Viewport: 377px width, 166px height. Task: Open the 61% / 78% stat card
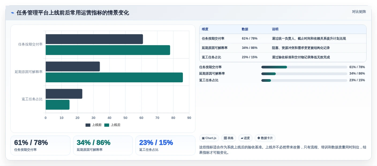click(40, 145)
